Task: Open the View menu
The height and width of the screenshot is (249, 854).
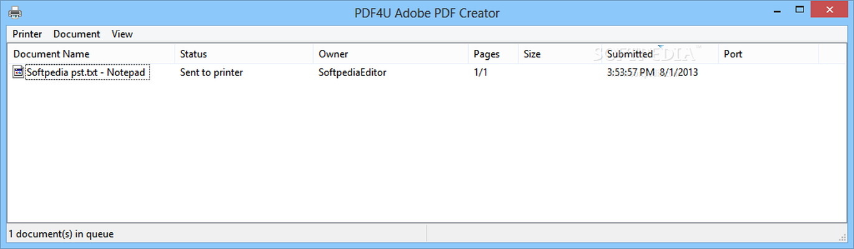Action: (x=122, y=34)
